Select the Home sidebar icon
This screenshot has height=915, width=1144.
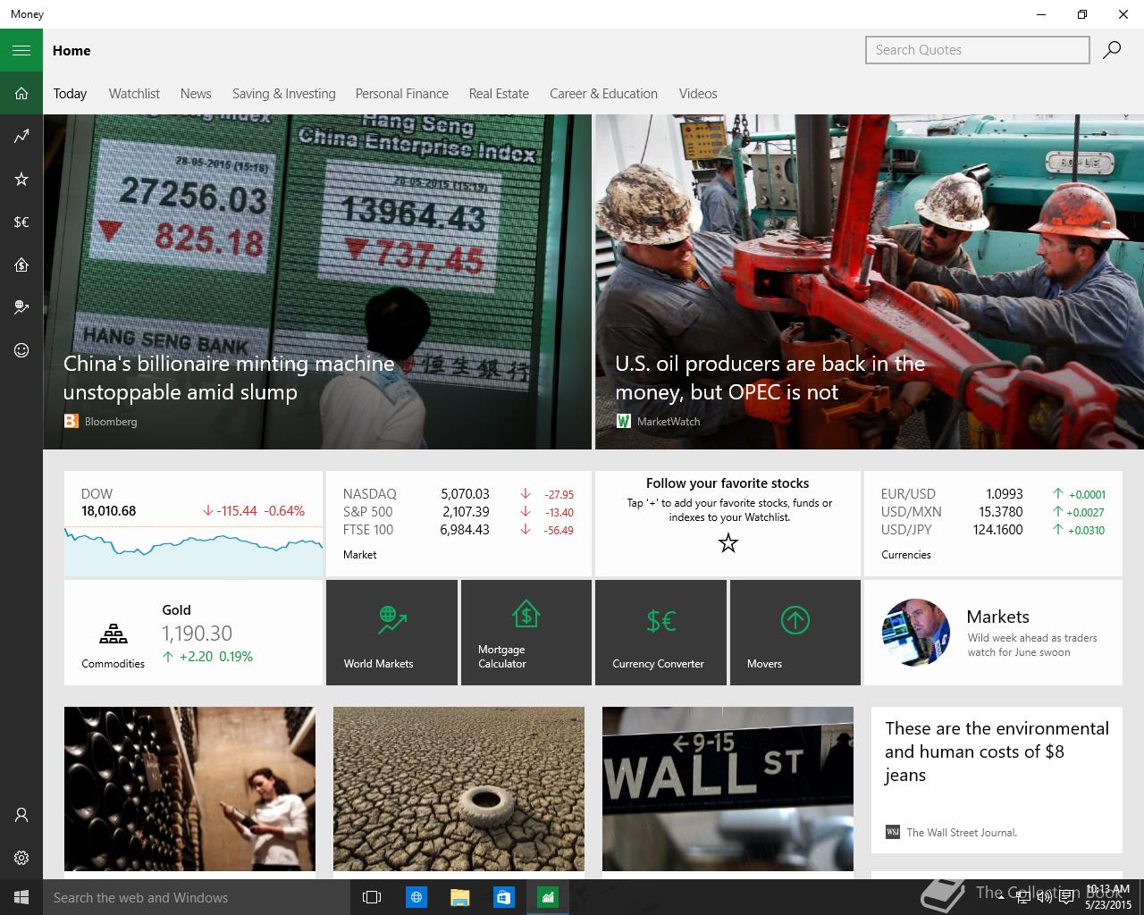point(21,93)
